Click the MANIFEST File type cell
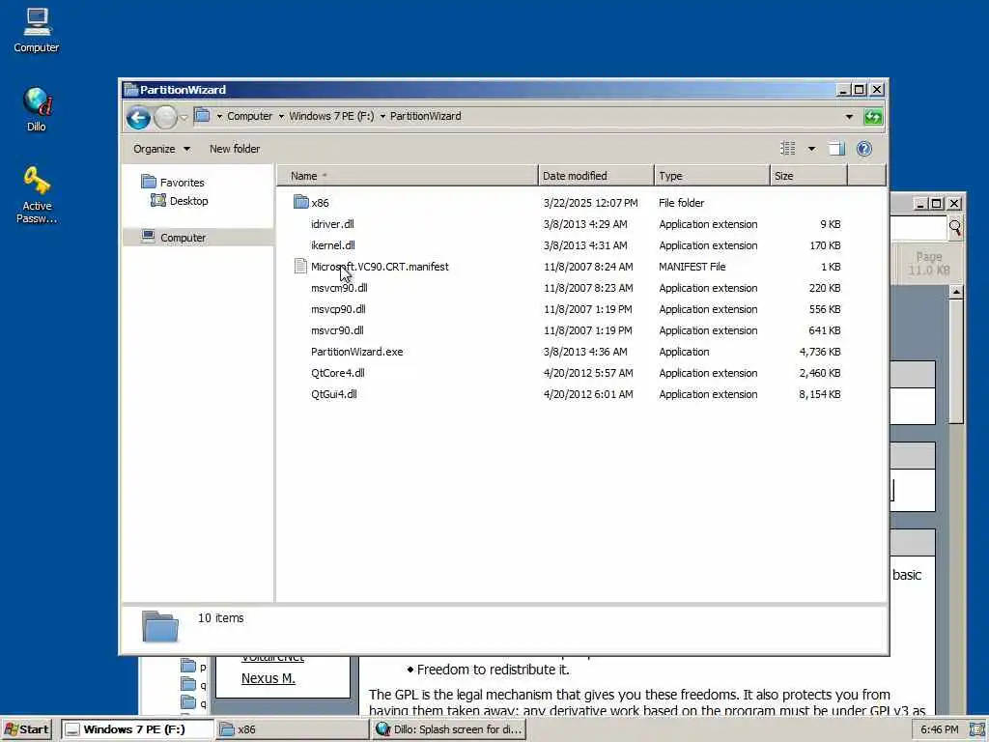The image size is (989, 742). [692, 267]
